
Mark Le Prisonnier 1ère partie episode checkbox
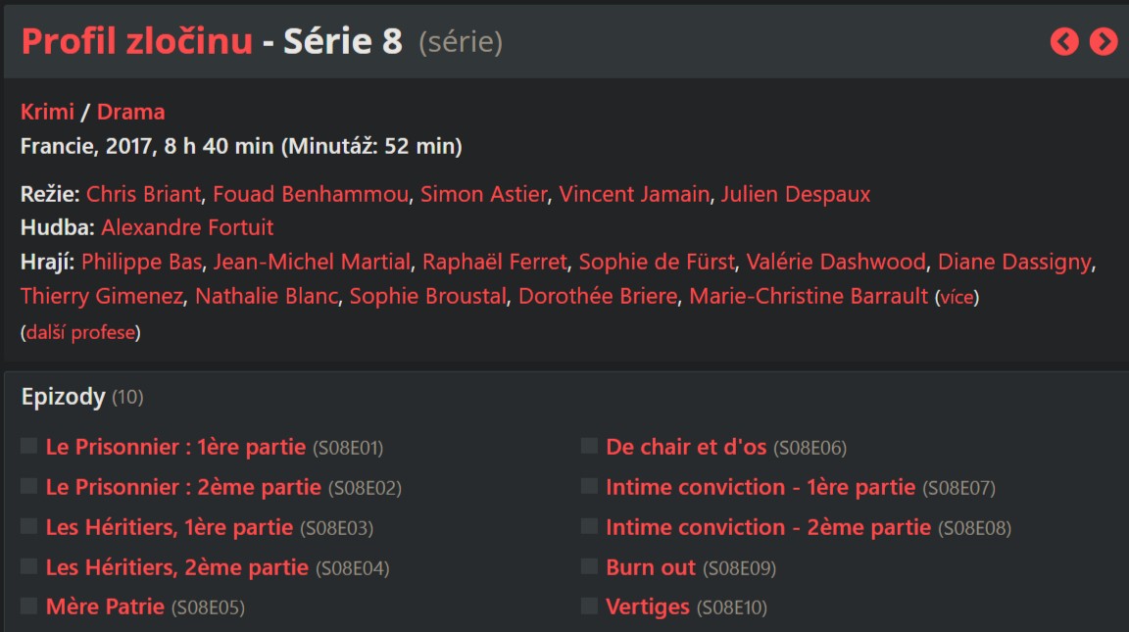click(29, 447)
